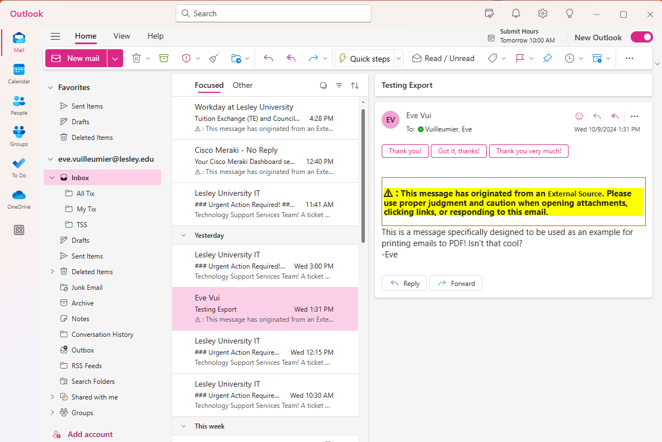Open more ribbon options ellipsis
This screenshot has height=442, width=662.
630,58
